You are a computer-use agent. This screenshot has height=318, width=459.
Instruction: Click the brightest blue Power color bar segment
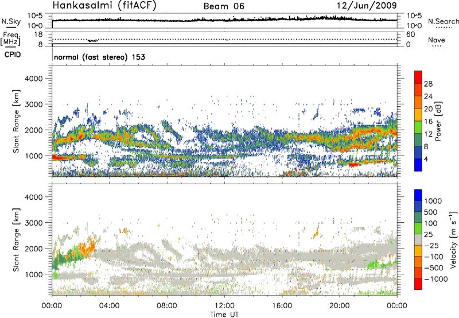[418, 165]
